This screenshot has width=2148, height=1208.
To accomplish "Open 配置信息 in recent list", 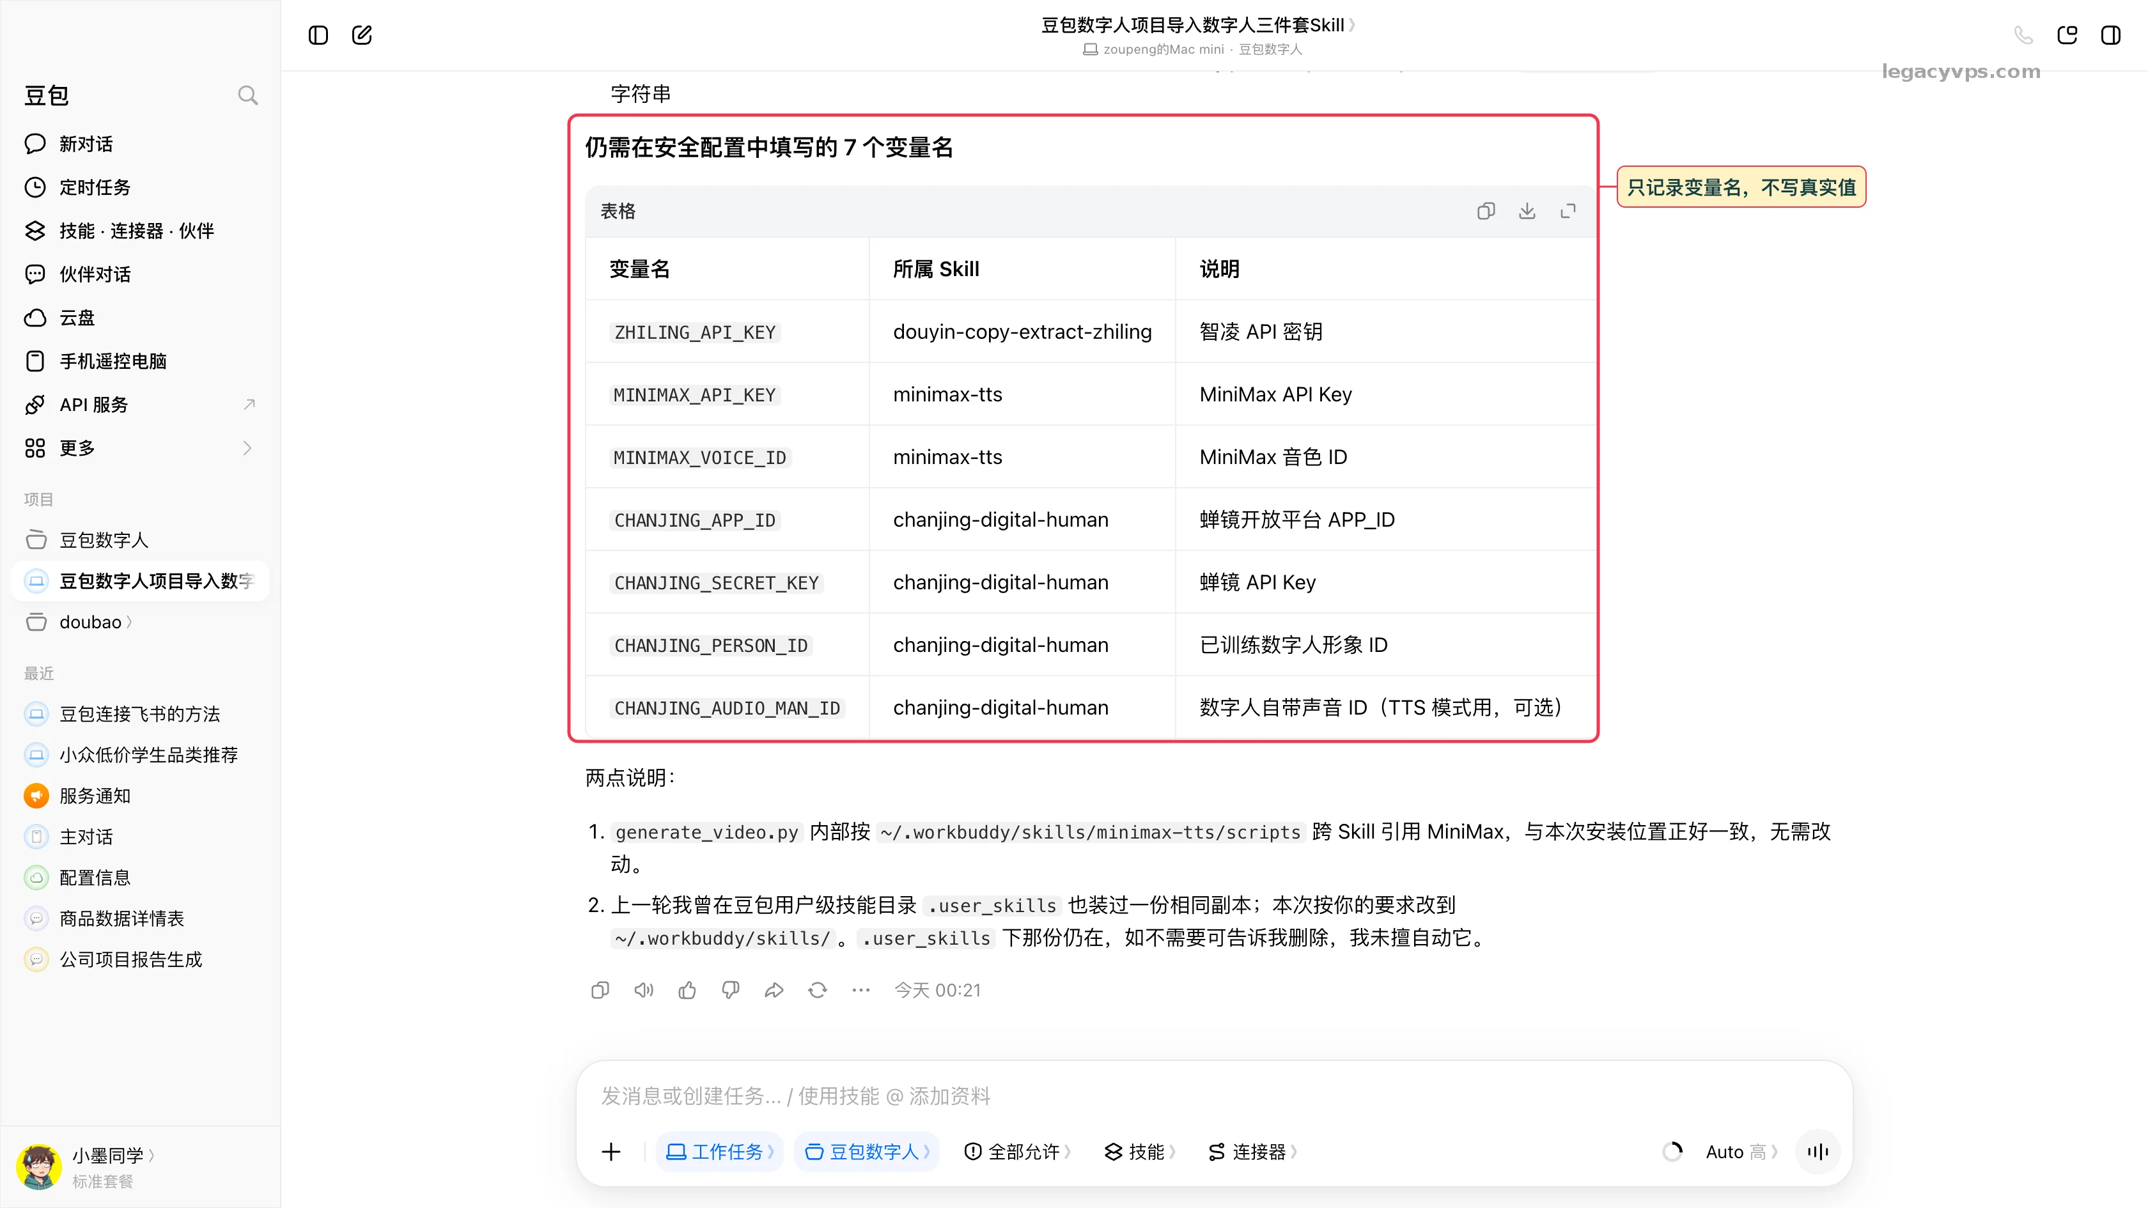I will (140, 877).
